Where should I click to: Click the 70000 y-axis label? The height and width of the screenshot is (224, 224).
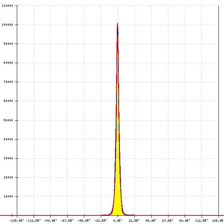click(8, 82)
